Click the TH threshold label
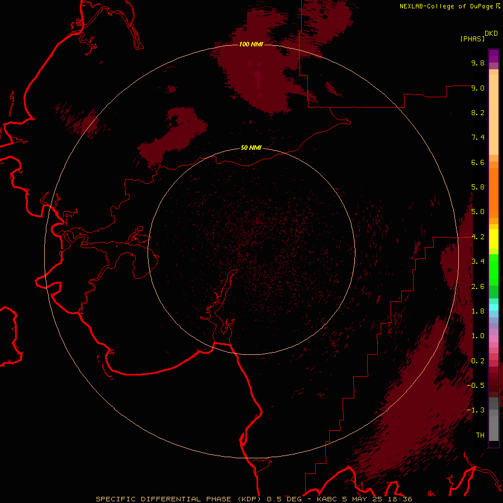The image size is (503, 503). (480, 435)
